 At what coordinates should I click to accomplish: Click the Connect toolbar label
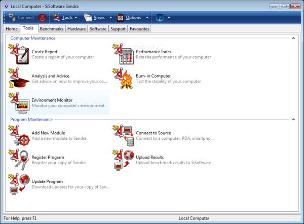click(x=26, y=17)
